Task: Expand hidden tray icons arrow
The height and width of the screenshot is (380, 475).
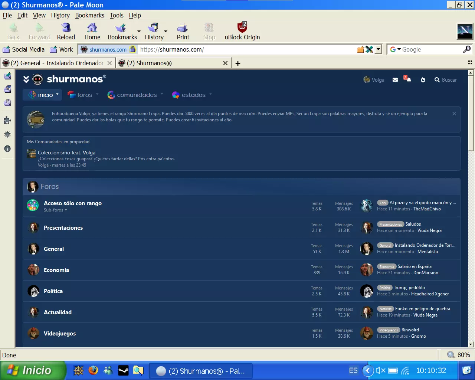Action: [367, 370]
